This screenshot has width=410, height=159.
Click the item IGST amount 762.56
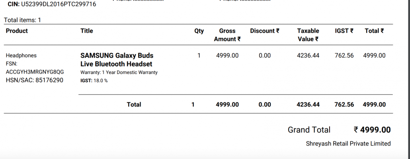point(344,56)
